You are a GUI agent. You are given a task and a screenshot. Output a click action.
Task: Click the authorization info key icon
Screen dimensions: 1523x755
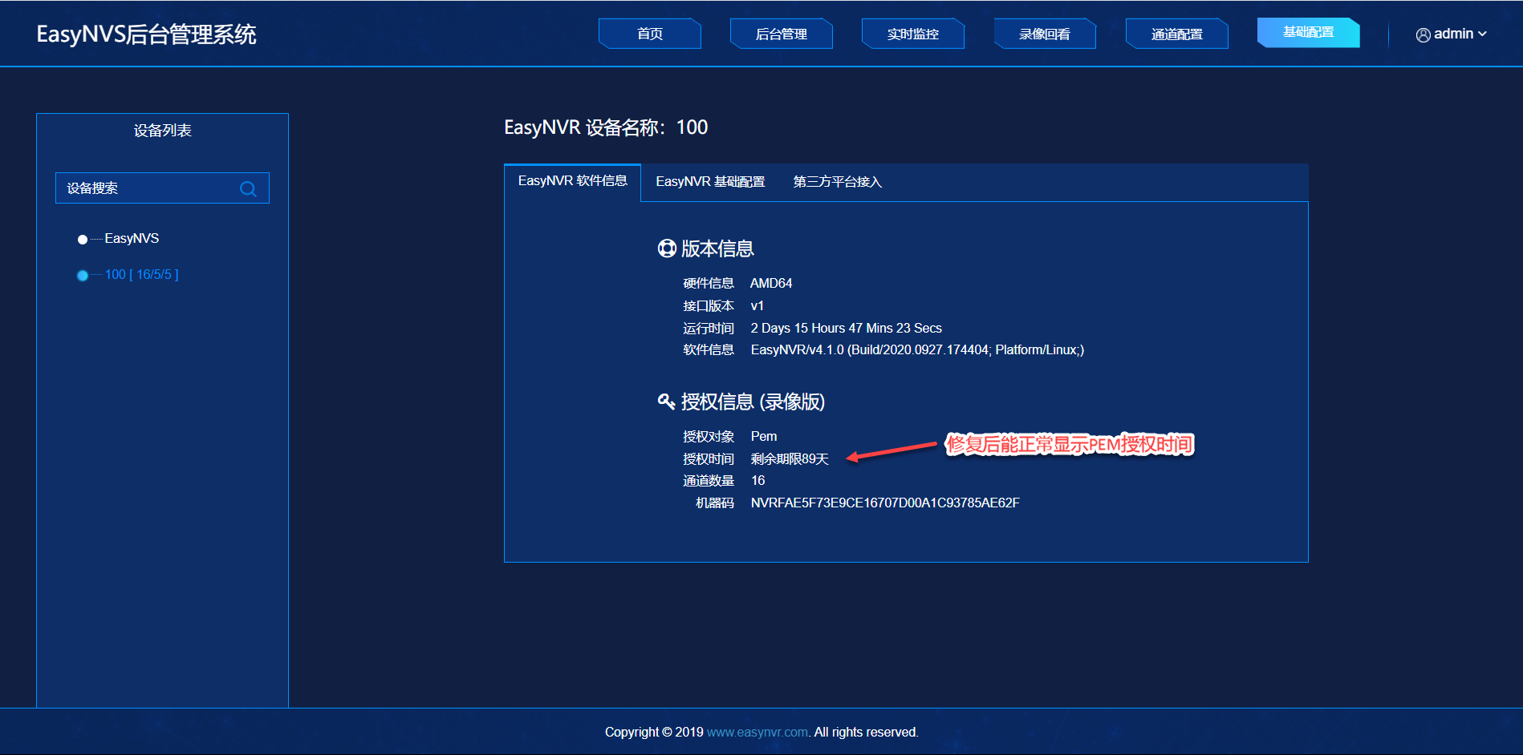666,401
